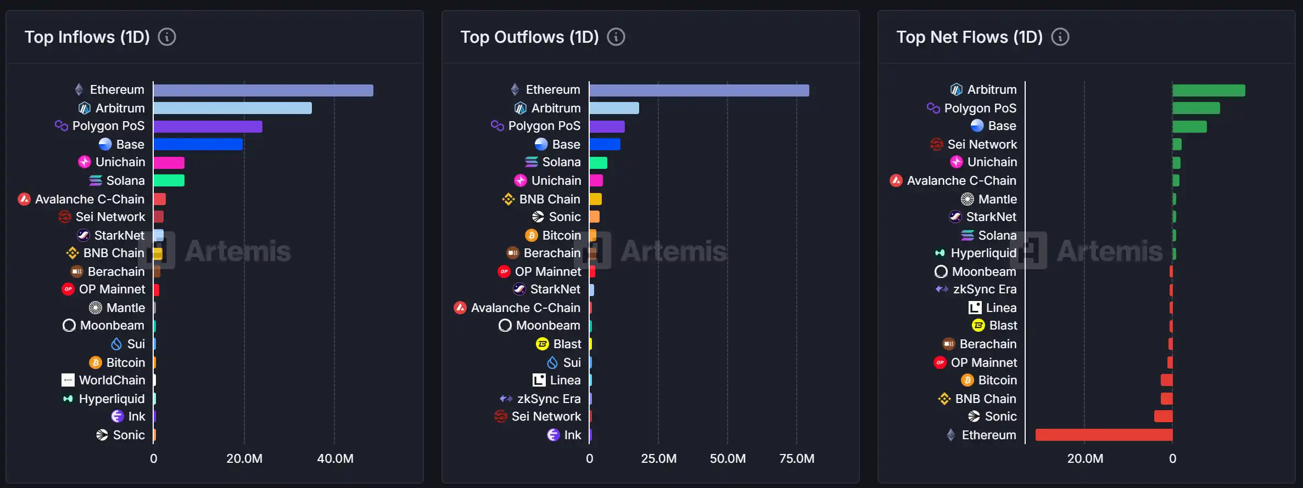Click the Moonbeam logo in Top Net Flows

[941, 271]
